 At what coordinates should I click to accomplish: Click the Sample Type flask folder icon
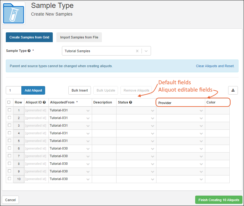click(14, 13)
